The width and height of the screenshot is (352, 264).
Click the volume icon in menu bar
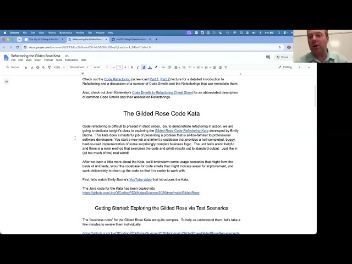pos(254,33)
